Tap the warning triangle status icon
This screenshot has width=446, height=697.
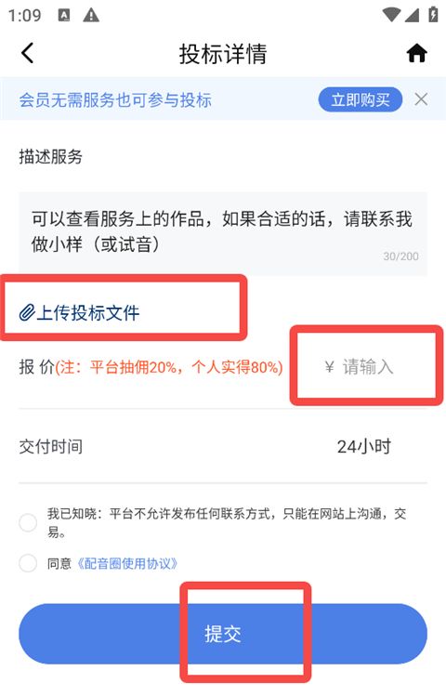pos(91,16)
